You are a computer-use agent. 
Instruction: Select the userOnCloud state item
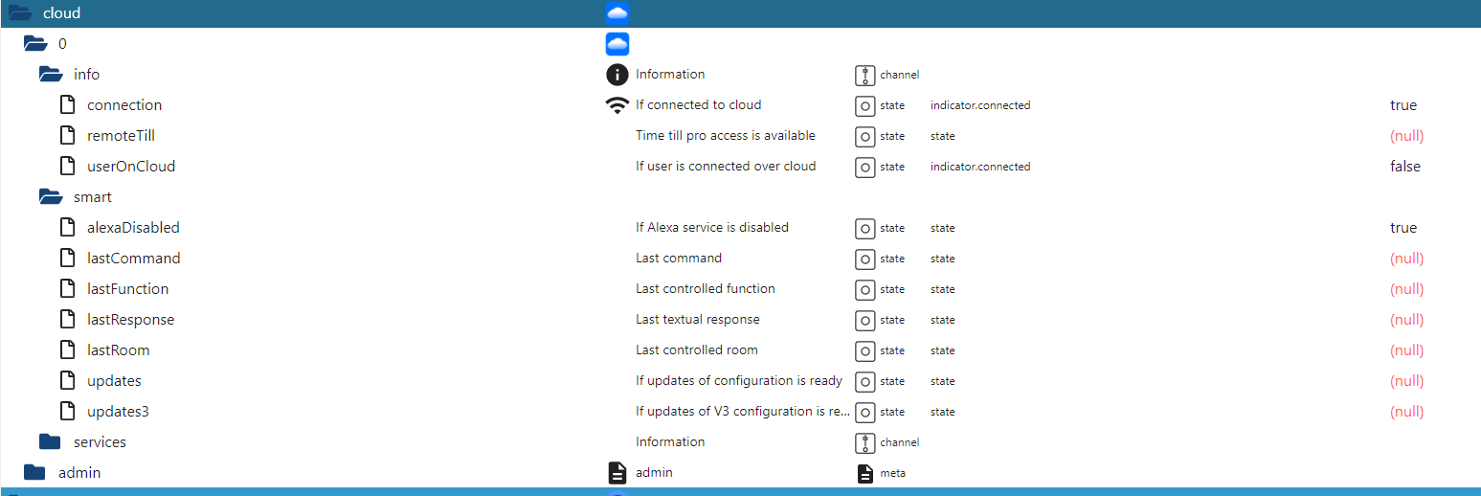pyautogui.click(x=130, y=167)
